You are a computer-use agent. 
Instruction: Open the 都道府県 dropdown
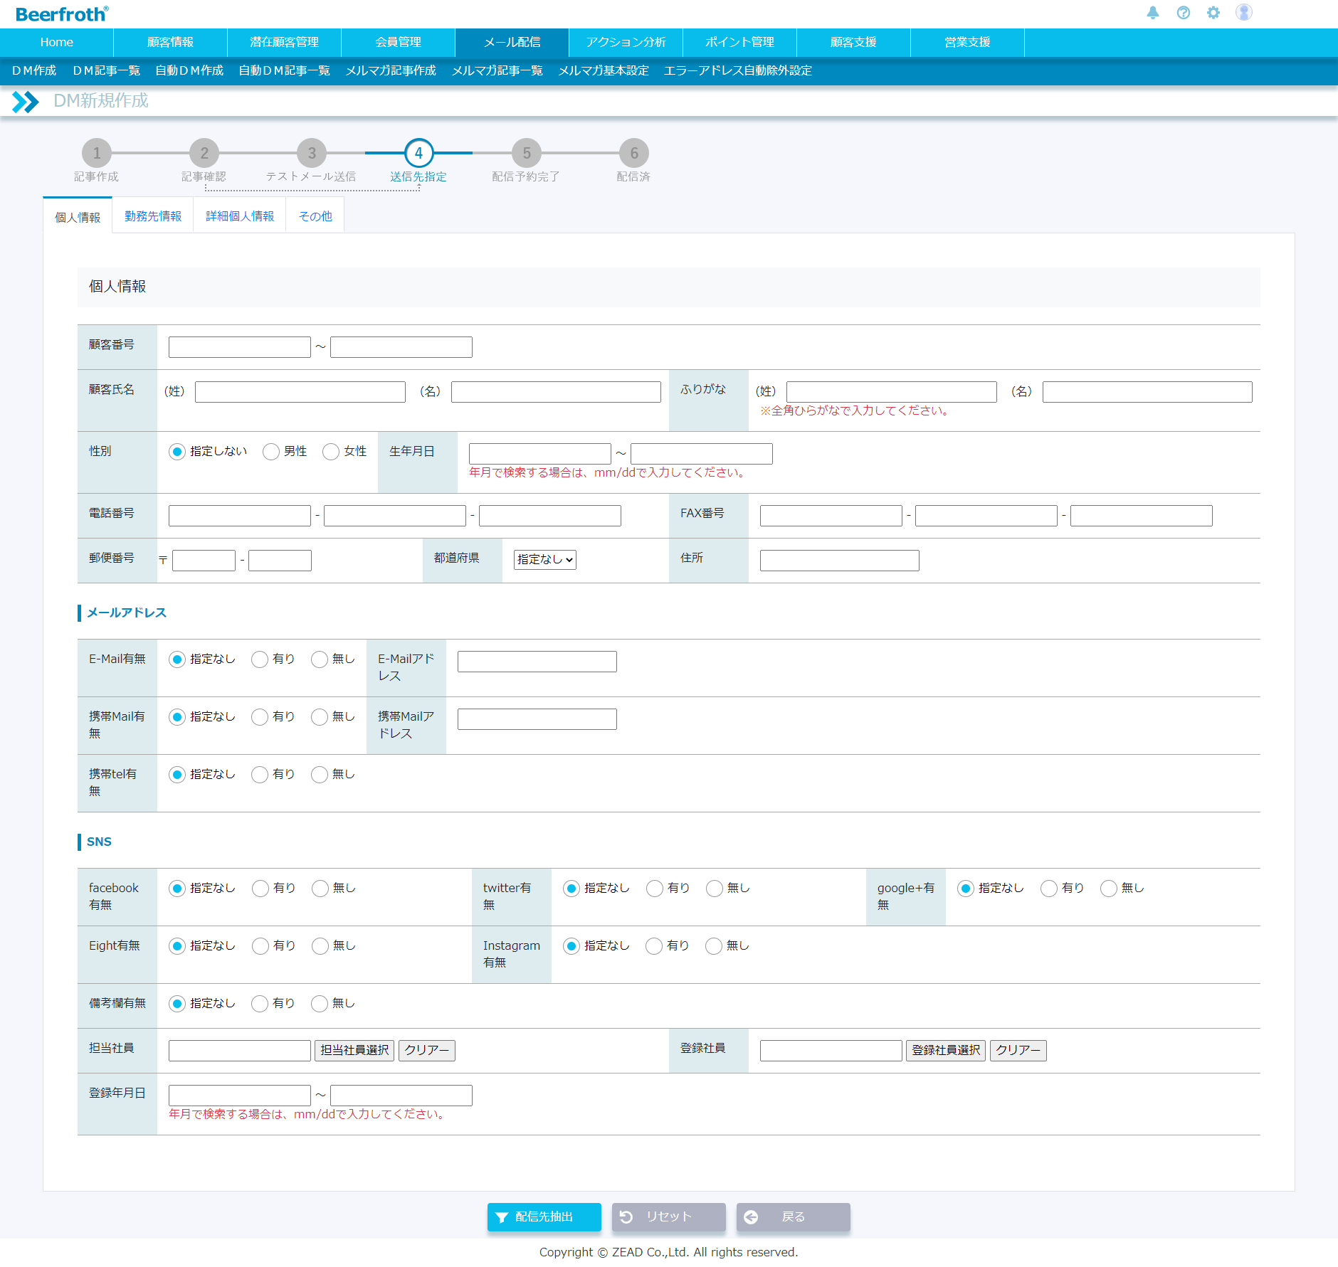pos(544,560)
